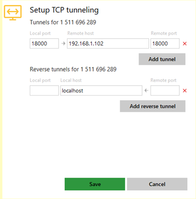Click the empty reverse tunnel Remote port field

165,90
